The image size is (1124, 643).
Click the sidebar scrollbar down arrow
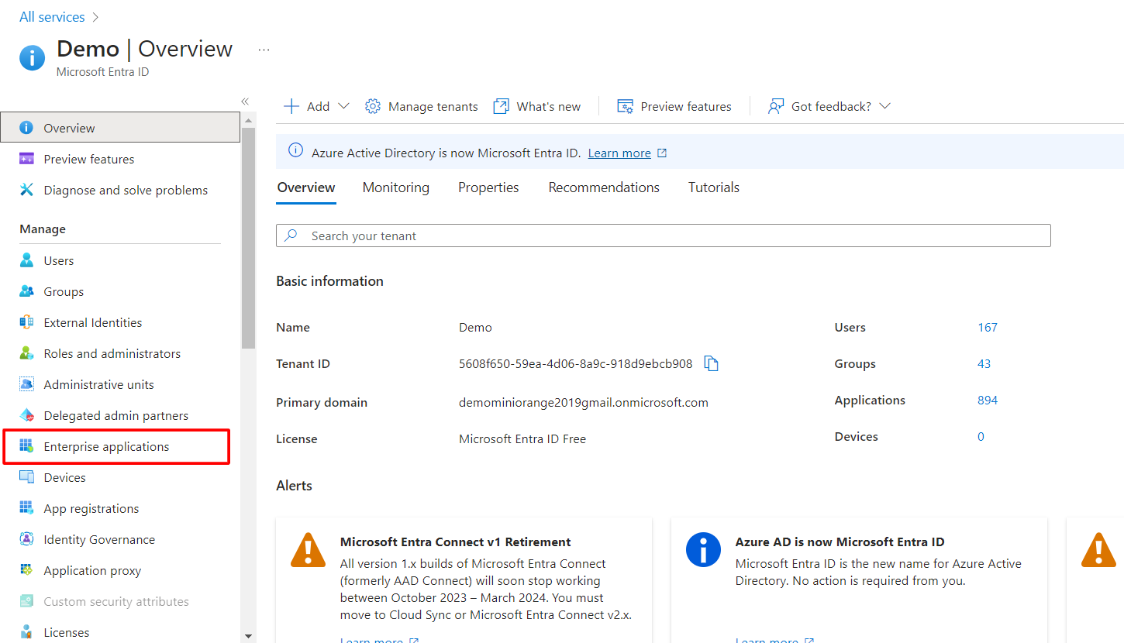point(248,635)
